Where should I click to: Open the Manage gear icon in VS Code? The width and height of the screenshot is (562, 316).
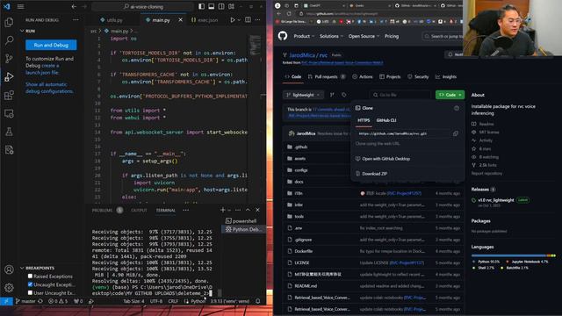coord(9,287)
